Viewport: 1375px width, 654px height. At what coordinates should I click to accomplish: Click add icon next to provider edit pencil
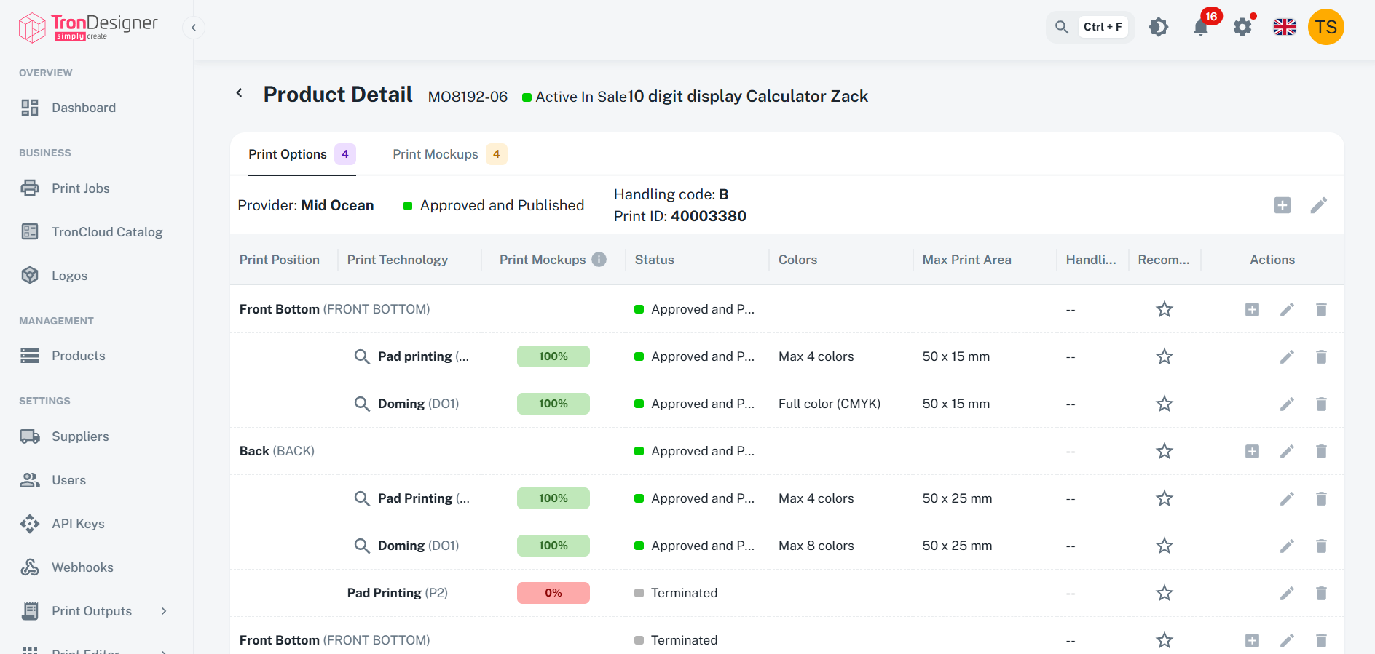pos(1283,205)
